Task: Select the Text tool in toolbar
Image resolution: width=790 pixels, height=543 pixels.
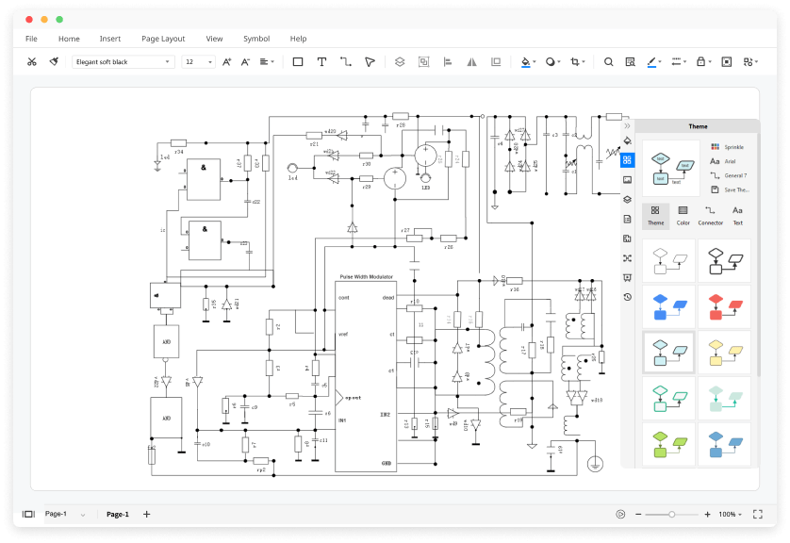Action: 321,62
